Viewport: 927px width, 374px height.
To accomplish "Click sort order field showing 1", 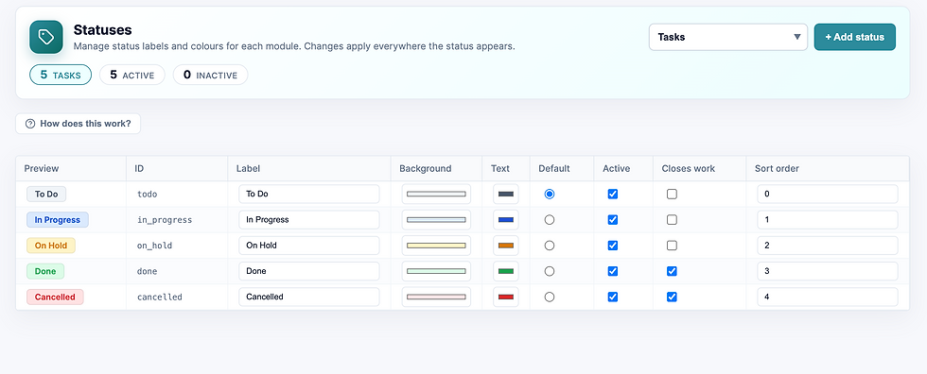I will 828,219.
